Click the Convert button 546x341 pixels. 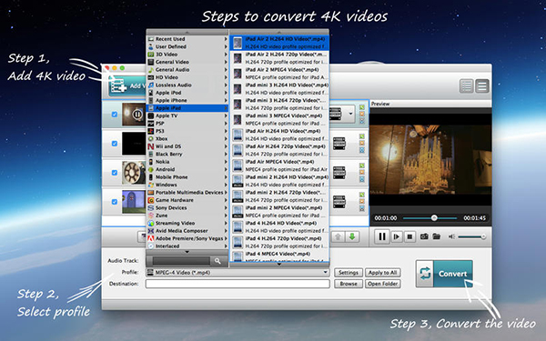pos(444,274)
